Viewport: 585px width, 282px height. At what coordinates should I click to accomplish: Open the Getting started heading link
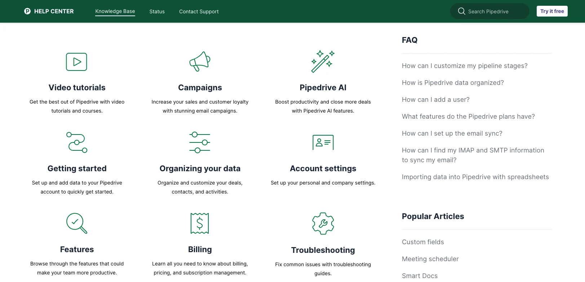coord(77,168)
